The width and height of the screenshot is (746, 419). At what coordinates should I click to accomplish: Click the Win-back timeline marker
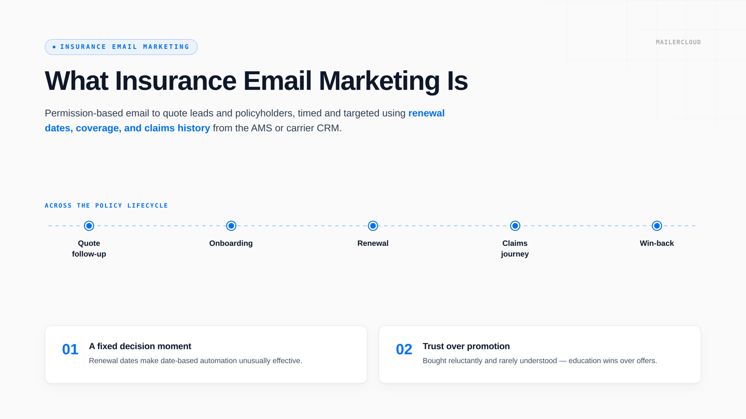point(657,226)
